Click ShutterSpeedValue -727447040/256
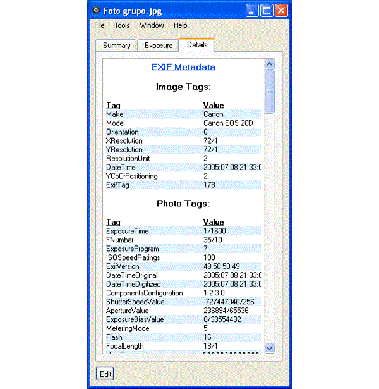379x389 pixels. (229, 302)
